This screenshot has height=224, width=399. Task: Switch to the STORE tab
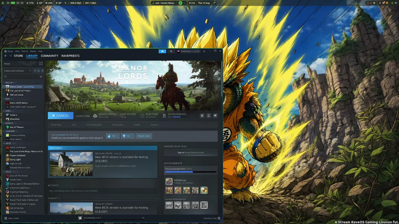pyautogui.click(x=18, y=56)
